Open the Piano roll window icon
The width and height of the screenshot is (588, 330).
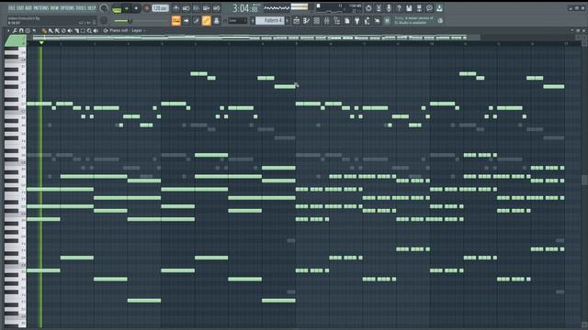[x=306, y=21]
